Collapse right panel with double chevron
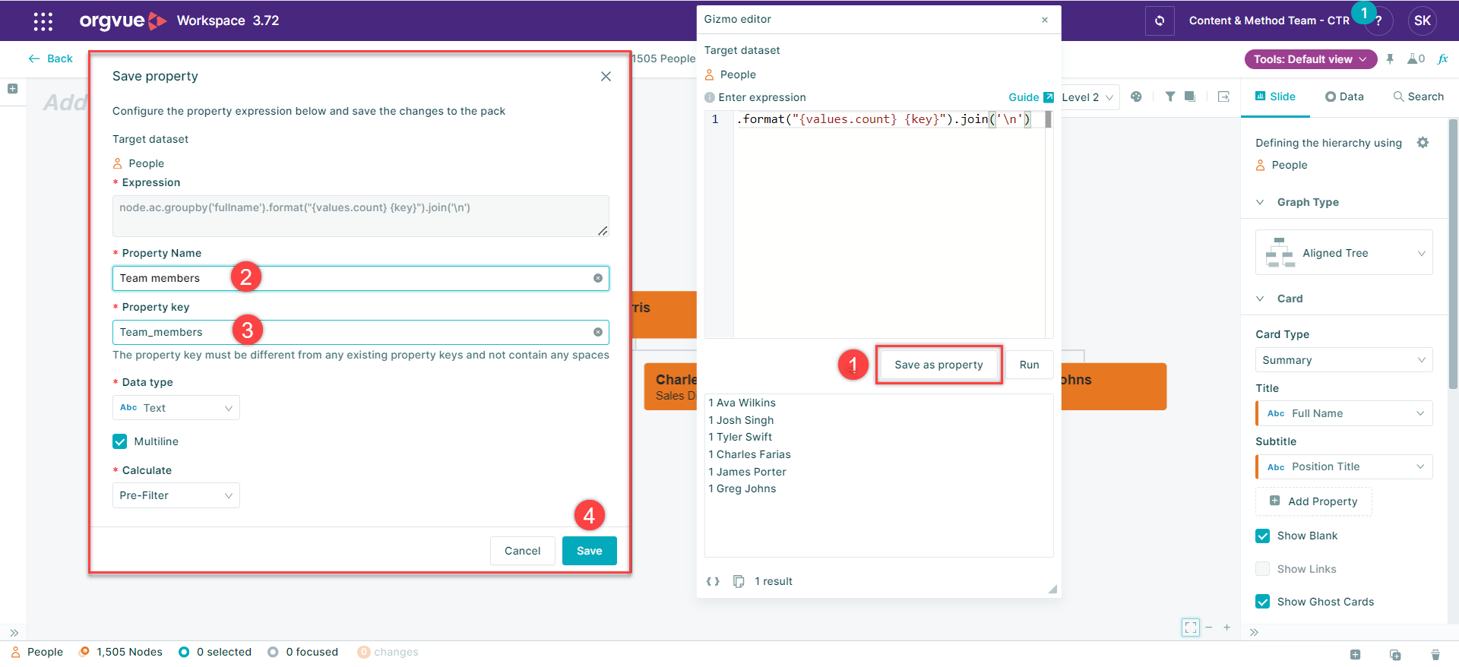Screen dimensions: 1459x667 [x=1254, y=632]
